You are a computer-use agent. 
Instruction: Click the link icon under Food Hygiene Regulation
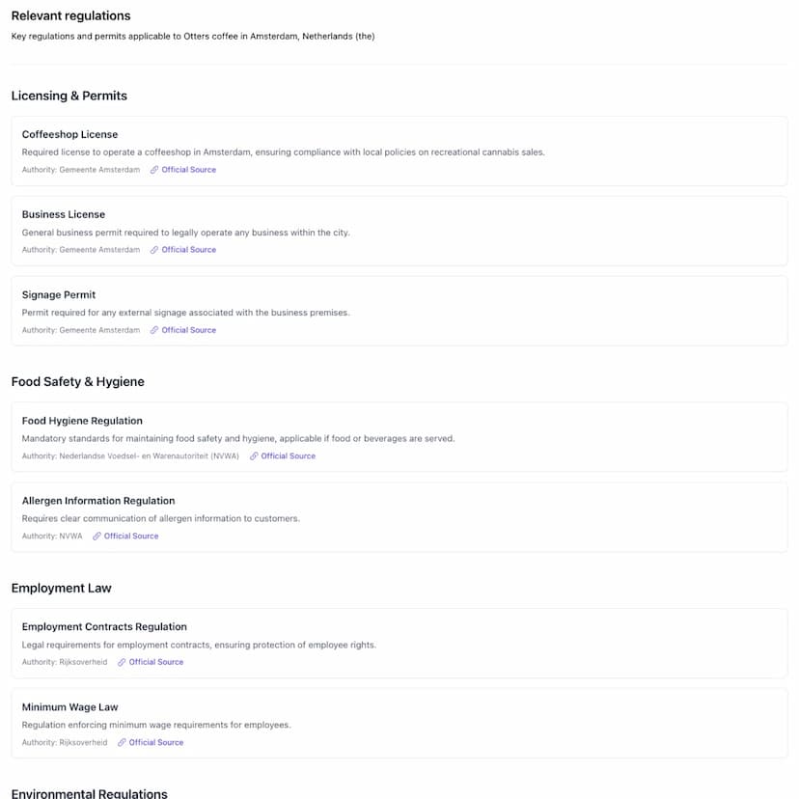[x=254, y=456]
